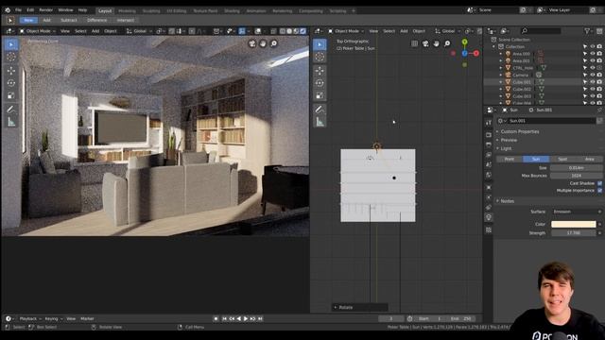
Task: Open Select menu in right viewport
Action: point(389,31)
